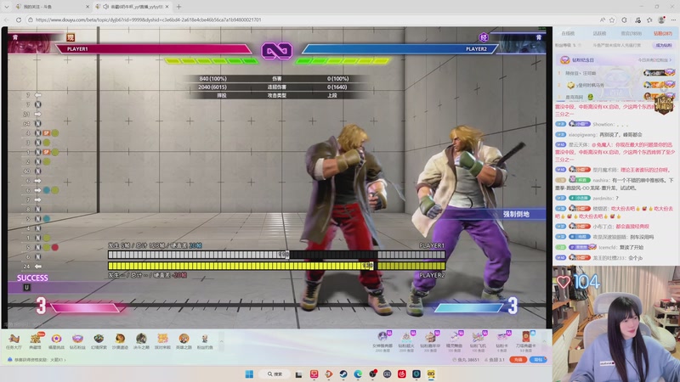Collapse the activity icons row chevron

click(x=221, y=341)
